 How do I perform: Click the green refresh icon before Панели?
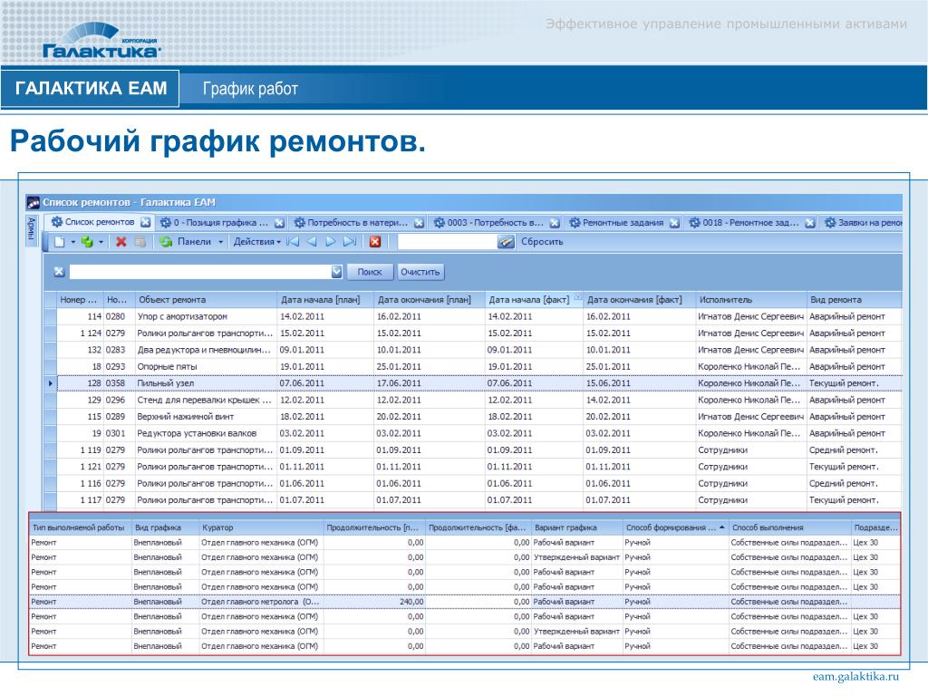(x=166, y=242)
